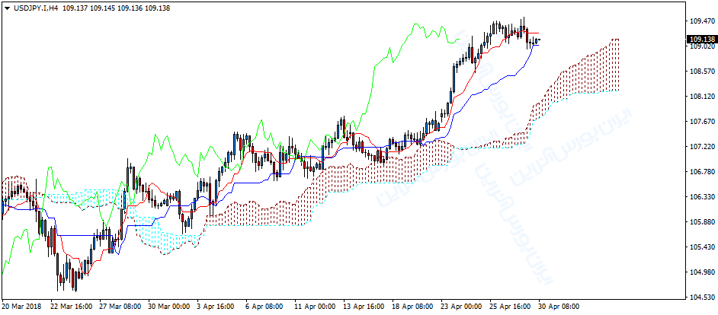This screenshot has width=718, height=315.
Task: Click the 107.220 price axis label
Action: point(701,147)
